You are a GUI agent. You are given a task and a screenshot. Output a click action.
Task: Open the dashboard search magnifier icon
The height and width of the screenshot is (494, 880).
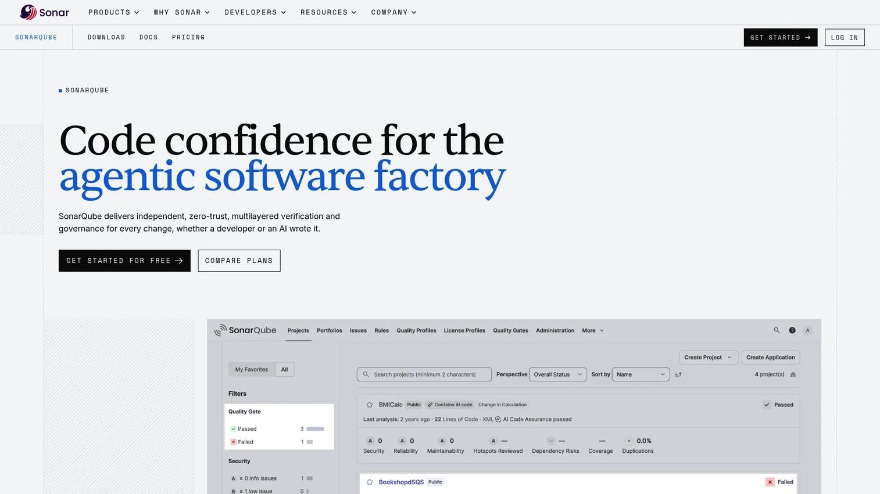(x=777, y=330)
